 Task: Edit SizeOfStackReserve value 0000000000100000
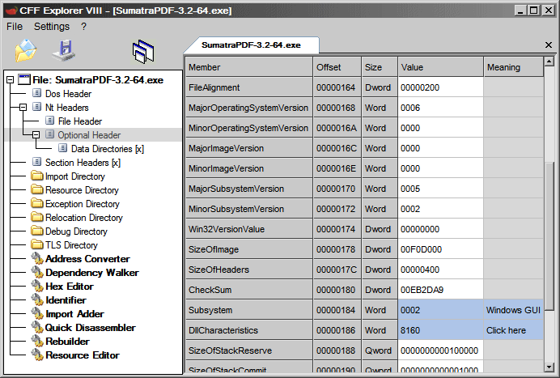click(441, 350)
